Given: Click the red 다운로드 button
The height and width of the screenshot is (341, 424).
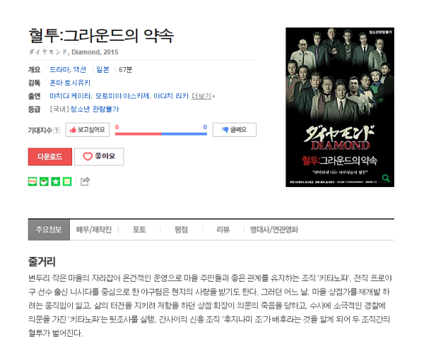Looking at the screenshot, I should [50, 157].
